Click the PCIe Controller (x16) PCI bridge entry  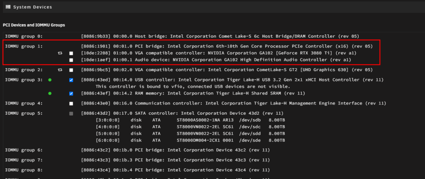[x=227, y=47]
